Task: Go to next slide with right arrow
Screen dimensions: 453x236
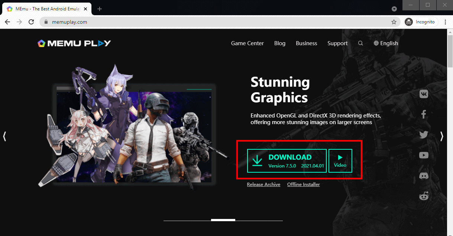Action: [441, 136]
